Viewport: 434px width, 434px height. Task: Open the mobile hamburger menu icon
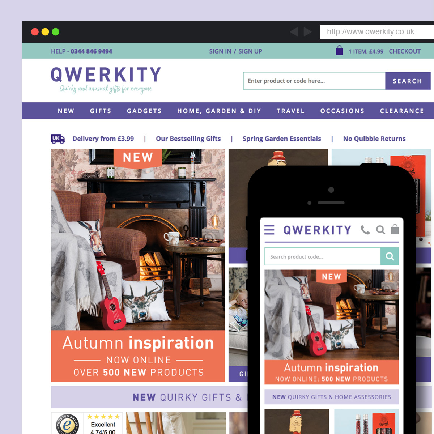pyautogui.click(x=269, y=230)
